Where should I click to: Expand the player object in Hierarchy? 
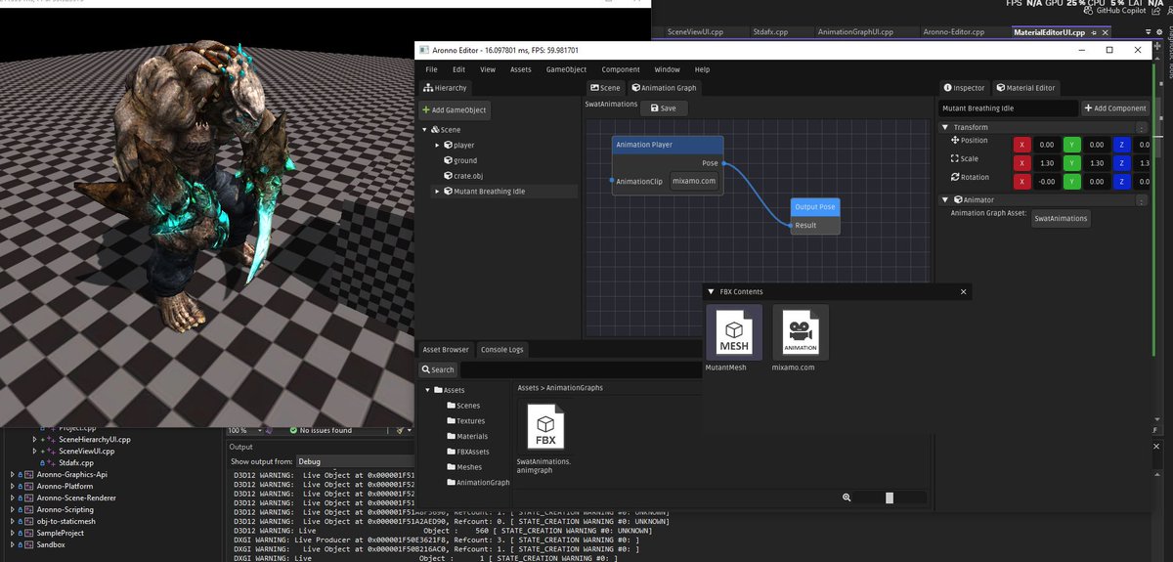click(x=437, y=146)
